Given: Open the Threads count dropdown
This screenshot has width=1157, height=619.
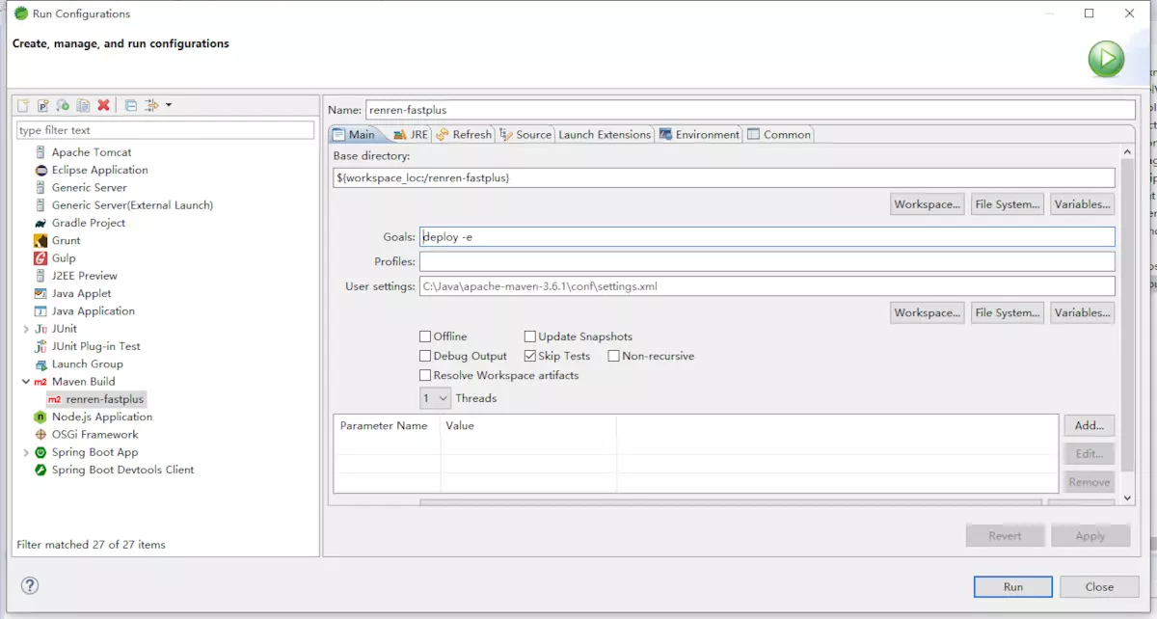Looking at the screenshot, I should [x=436, y=398].
